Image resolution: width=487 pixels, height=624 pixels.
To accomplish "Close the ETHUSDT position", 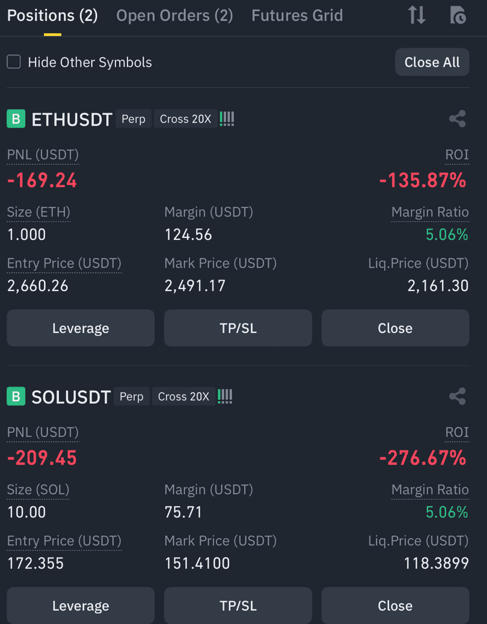I will (x=395, y=328).
